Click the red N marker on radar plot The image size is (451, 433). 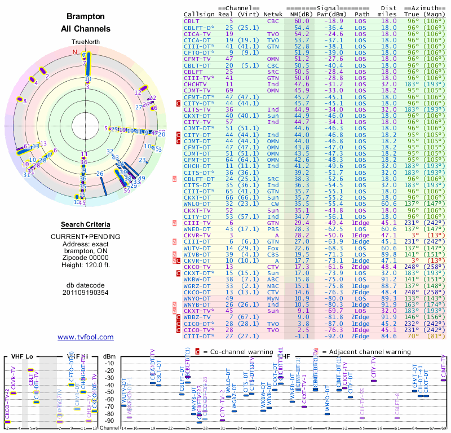click(x=75, y=52)
